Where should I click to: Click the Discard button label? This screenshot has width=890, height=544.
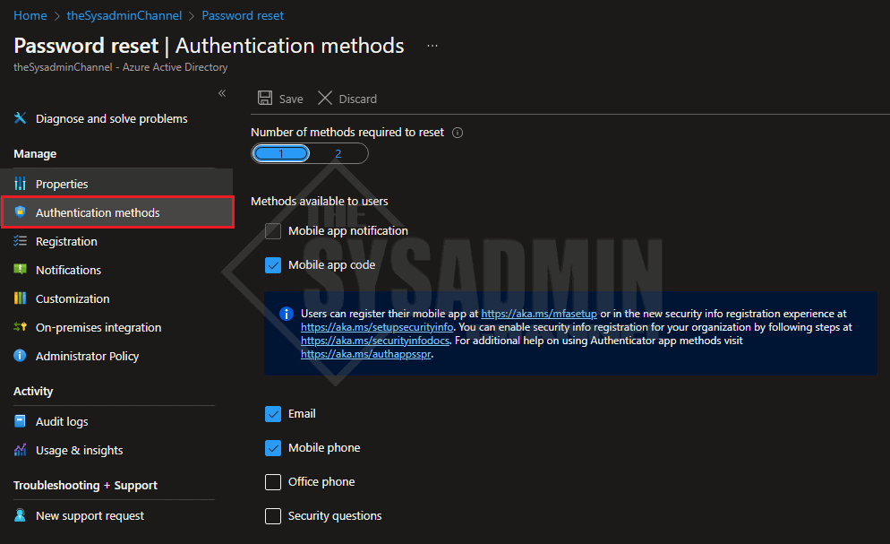click(x=357, y=99)
